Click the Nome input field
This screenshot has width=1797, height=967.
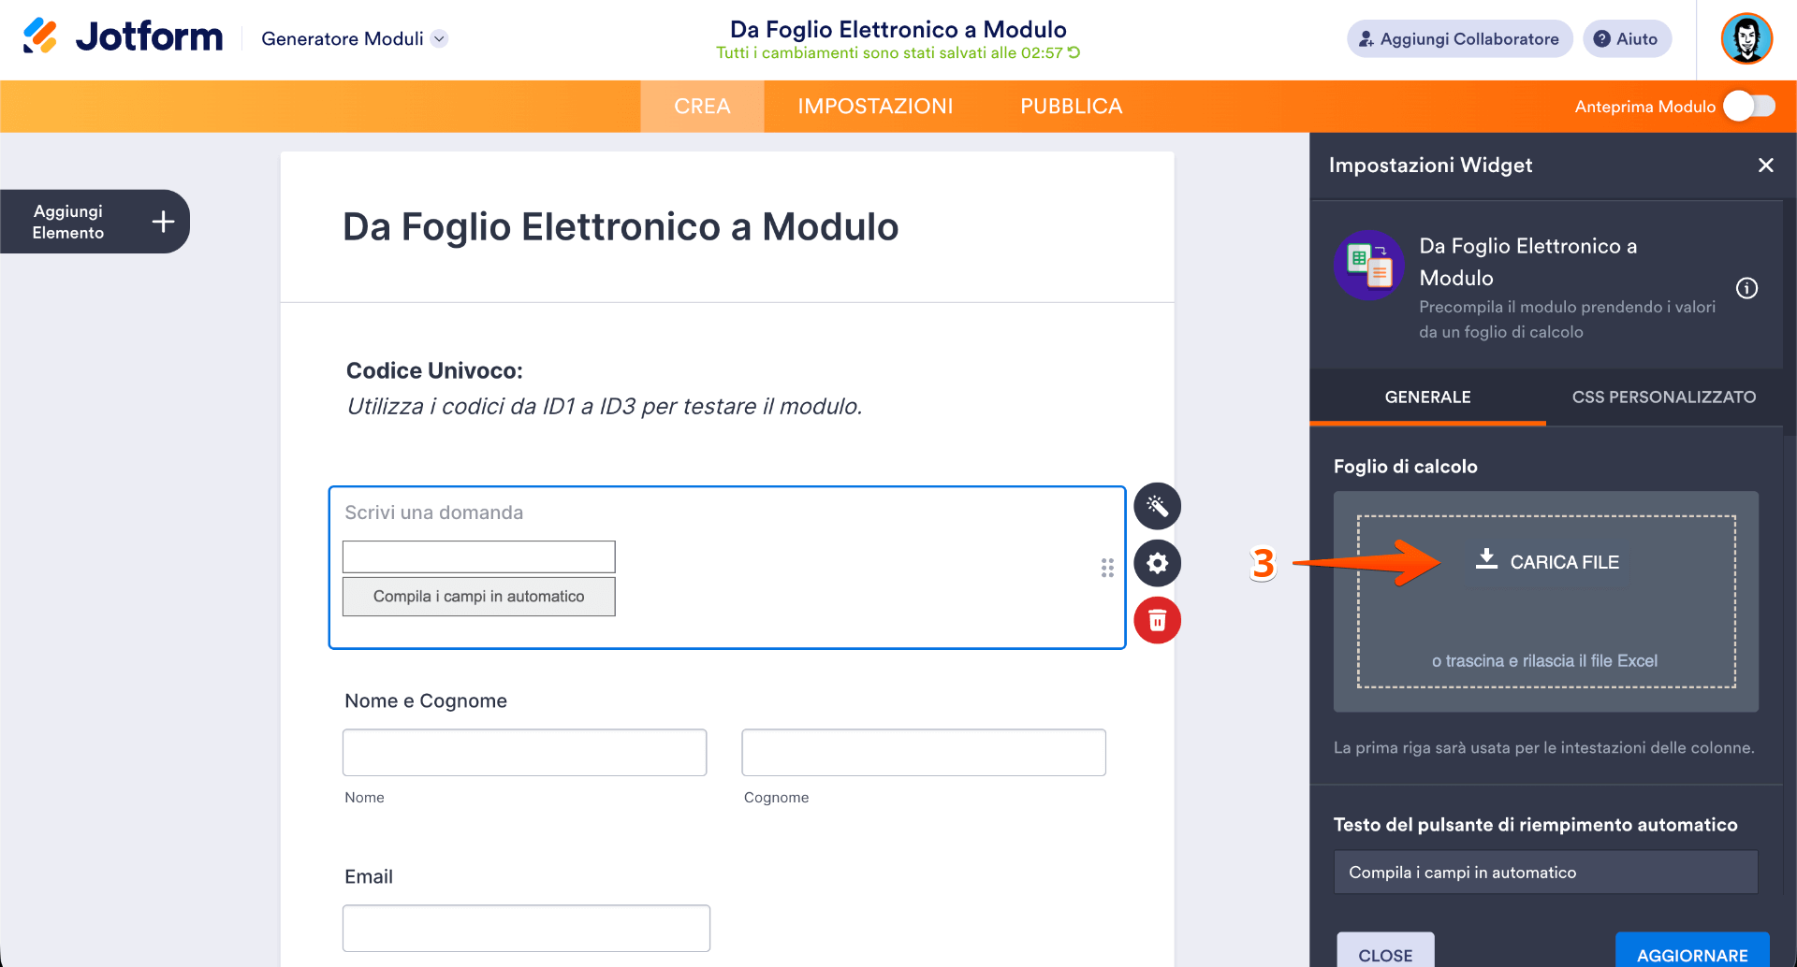524,753
